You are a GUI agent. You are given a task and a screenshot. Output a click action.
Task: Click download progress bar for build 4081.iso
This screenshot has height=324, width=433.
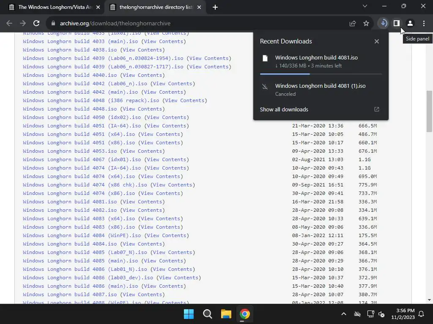pos(321,74)
